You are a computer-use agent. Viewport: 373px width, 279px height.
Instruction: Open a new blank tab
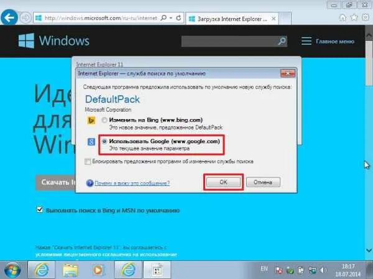tap(285, 19)
